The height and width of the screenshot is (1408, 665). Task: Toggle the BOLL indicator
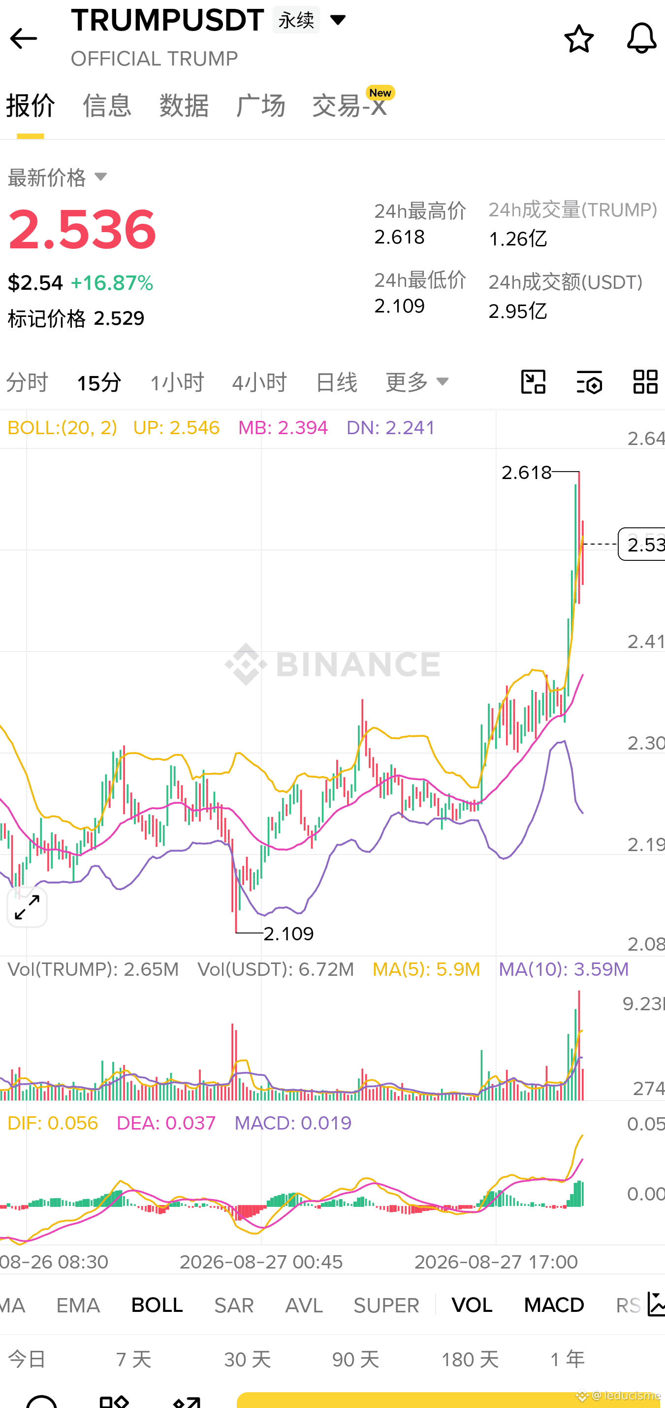tap(157, 1305)
